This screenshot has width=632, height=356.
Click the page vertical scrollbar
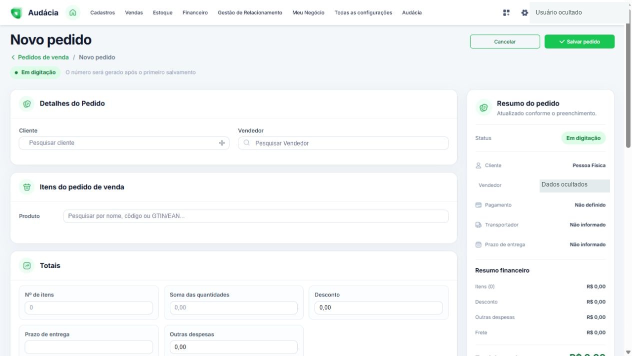pyautogui.click(x=628, y=85)
